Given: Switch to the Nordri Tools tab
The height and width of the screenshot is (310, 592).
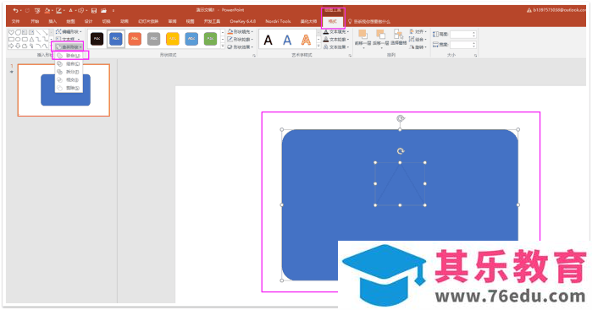Looking at the screenshot, I should [x=278, y=21].
